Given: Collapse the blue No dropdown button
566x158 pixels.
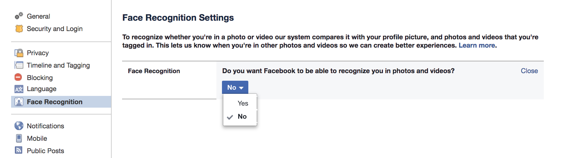Looking at the screenshot, I should 235,88.
